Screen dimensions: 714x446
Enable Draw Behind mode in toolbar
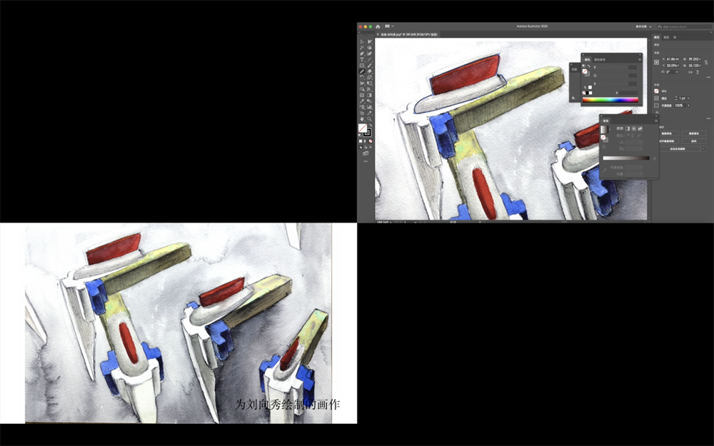click(x=366, y=147)
